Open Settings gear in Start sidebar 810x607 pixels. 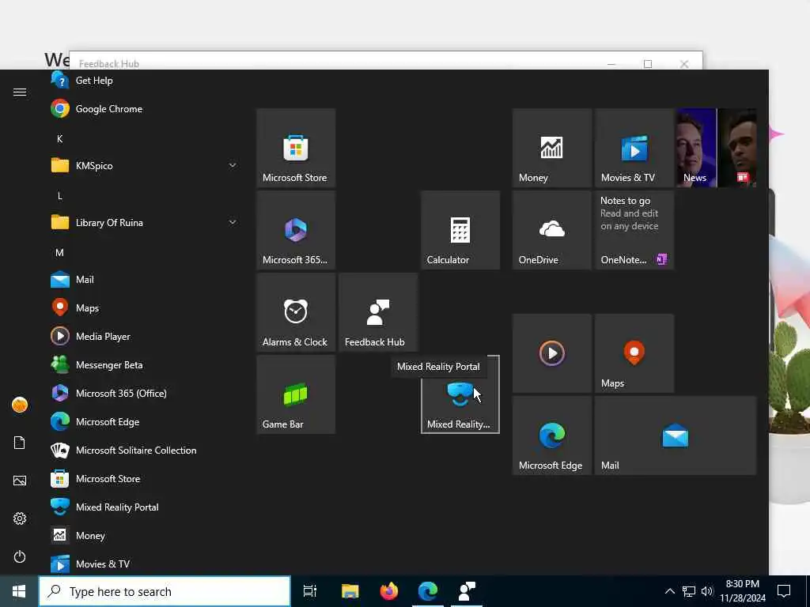[20, 518]
